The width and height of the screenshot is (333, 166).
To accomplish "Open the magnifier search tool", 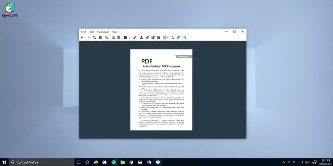I will [94, 38].
